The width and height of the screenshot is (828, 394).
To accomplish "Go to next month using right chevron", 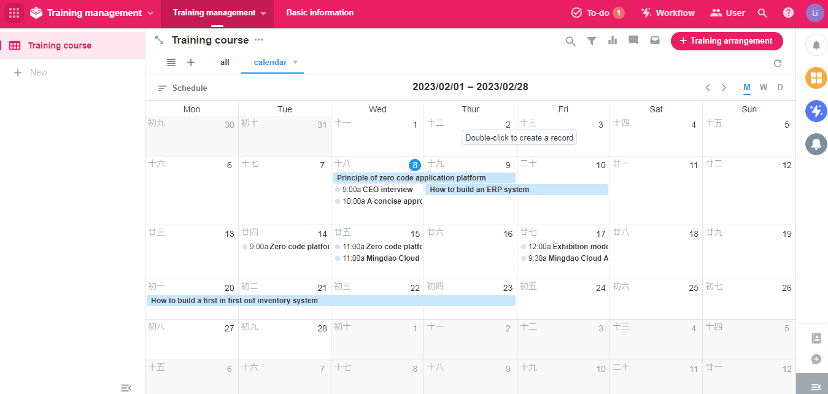I will point(724,88).
